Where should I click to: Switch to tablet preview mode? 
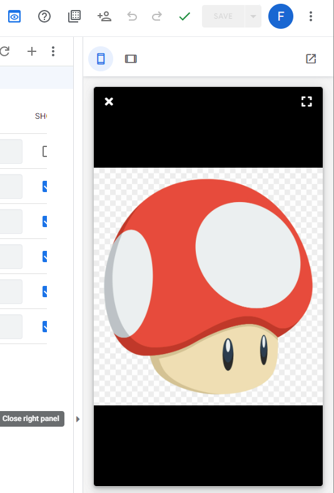[131, 59]
